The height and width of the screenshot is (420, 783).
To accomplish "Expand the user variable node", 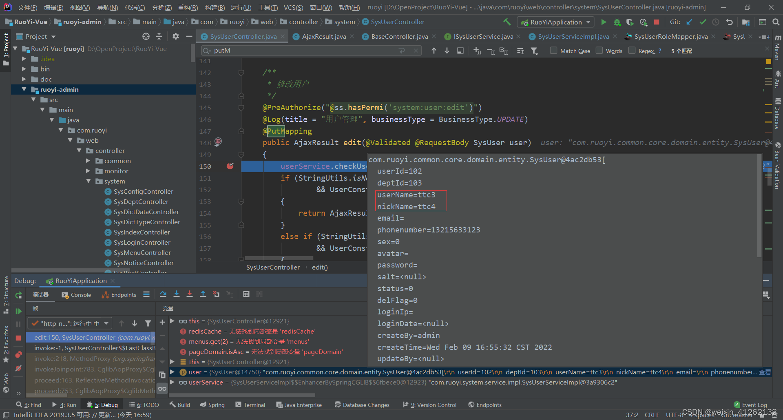I will pos(172,372).
